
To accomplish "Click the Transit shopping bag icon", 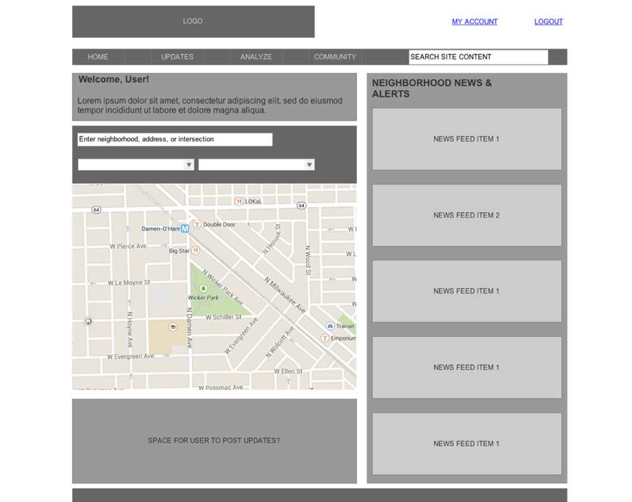I will (330, 326).
